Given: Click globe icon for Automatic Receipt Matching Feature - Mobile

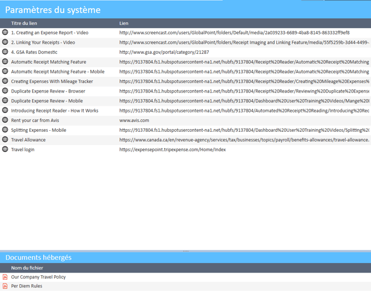Looking at the screenshot, I should 5,71.
